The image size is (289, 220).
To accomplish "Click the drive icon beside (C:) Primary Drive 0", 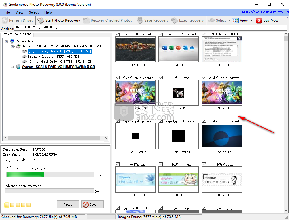I will 24,51.
